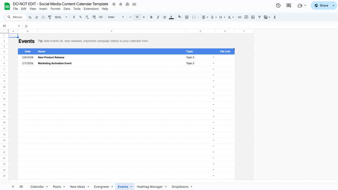Increase font size plus button
This screenshot has width=338, height=190.
(x=144, y=17)
